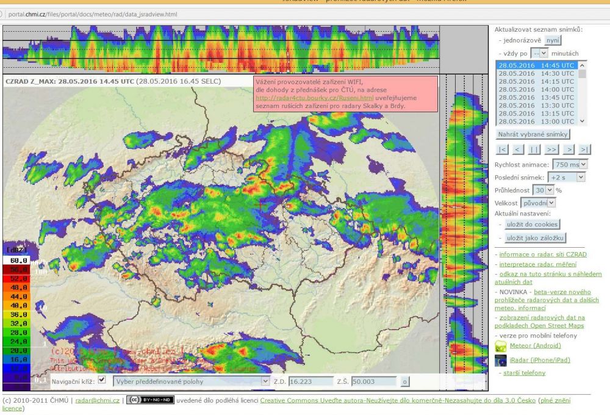The width and height of the screenshot is (610, 415).
Task: Step forward one radar frame
Action: coord(569,150)
